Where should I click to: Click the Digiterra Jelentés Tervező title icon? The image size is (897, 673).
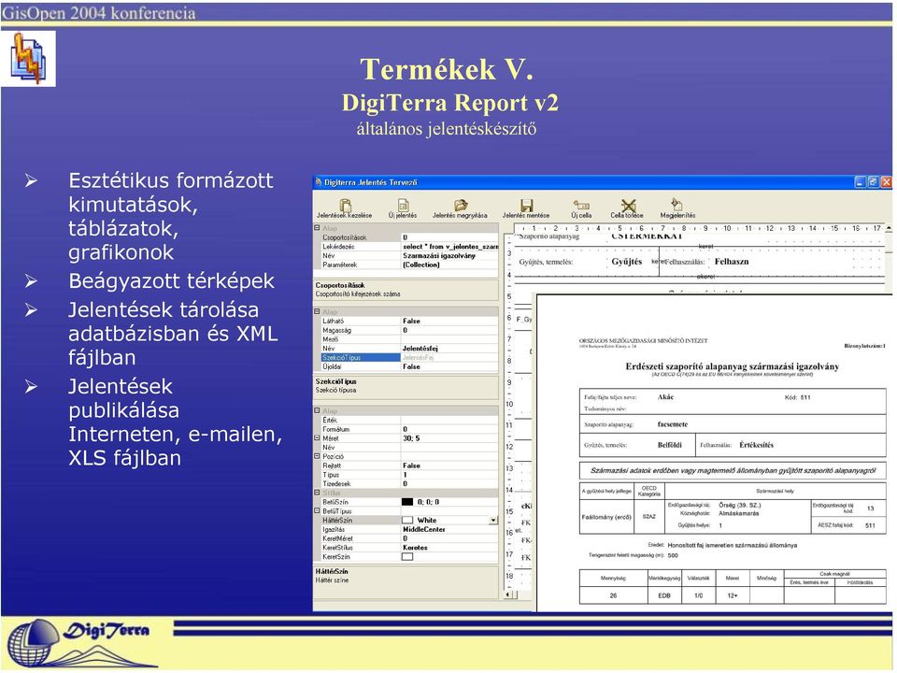coord(319,182)
